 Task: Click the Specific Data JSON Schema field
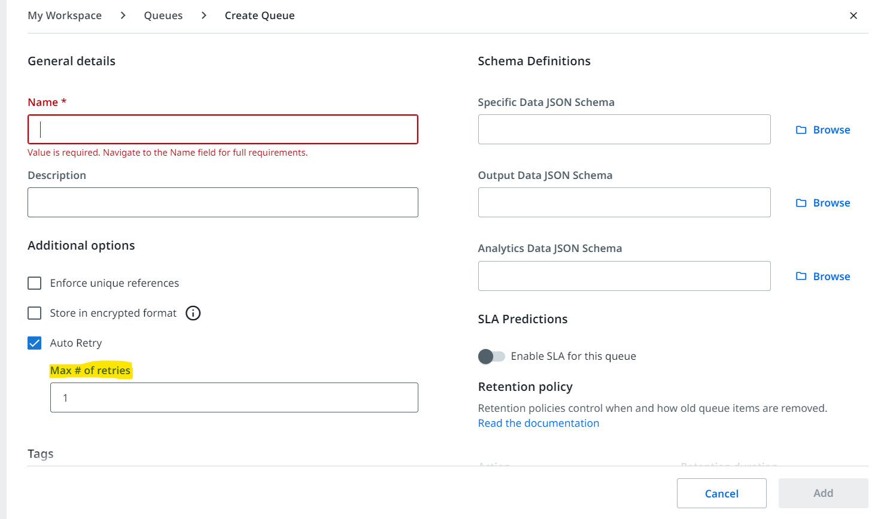pos(624,129)
